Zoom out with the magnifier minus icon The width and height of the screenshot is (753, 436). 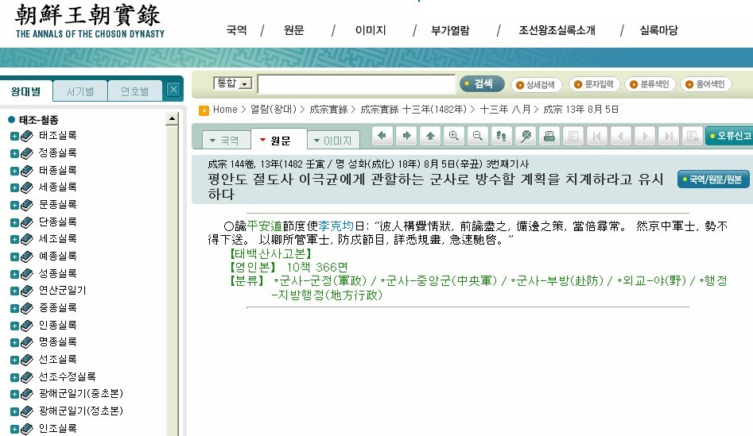coord(478,137)
